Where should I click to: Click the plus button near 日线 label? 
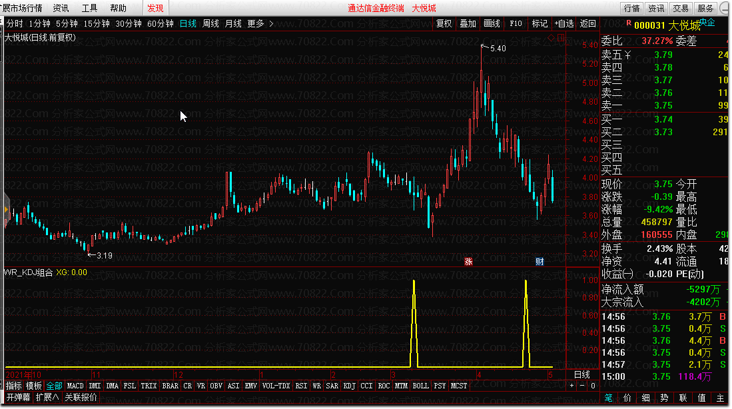572,386
